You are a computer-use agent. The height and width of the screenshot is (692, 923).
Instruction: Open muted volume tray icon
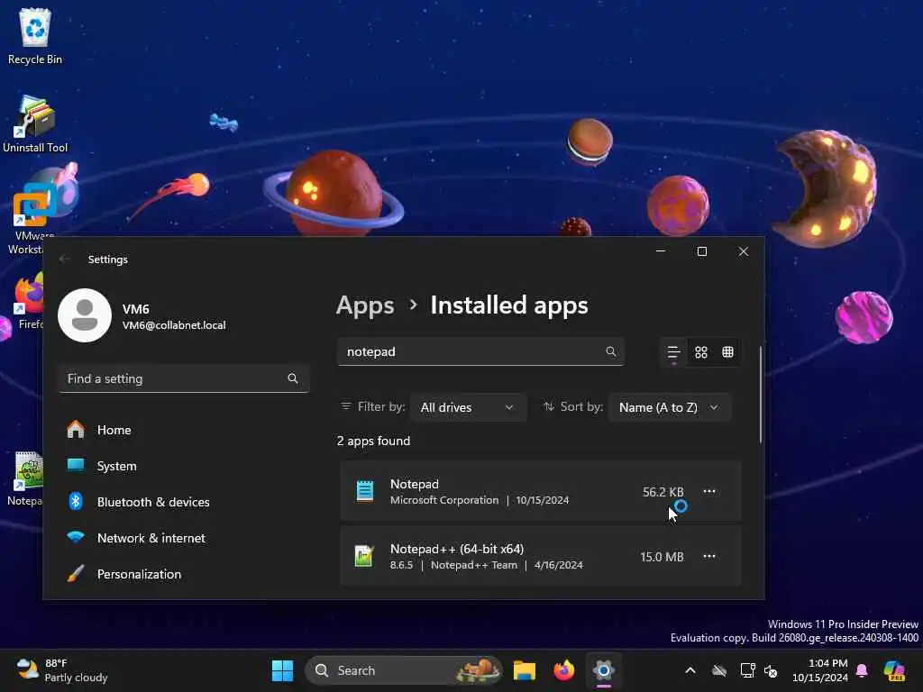(x=772, y=670)
